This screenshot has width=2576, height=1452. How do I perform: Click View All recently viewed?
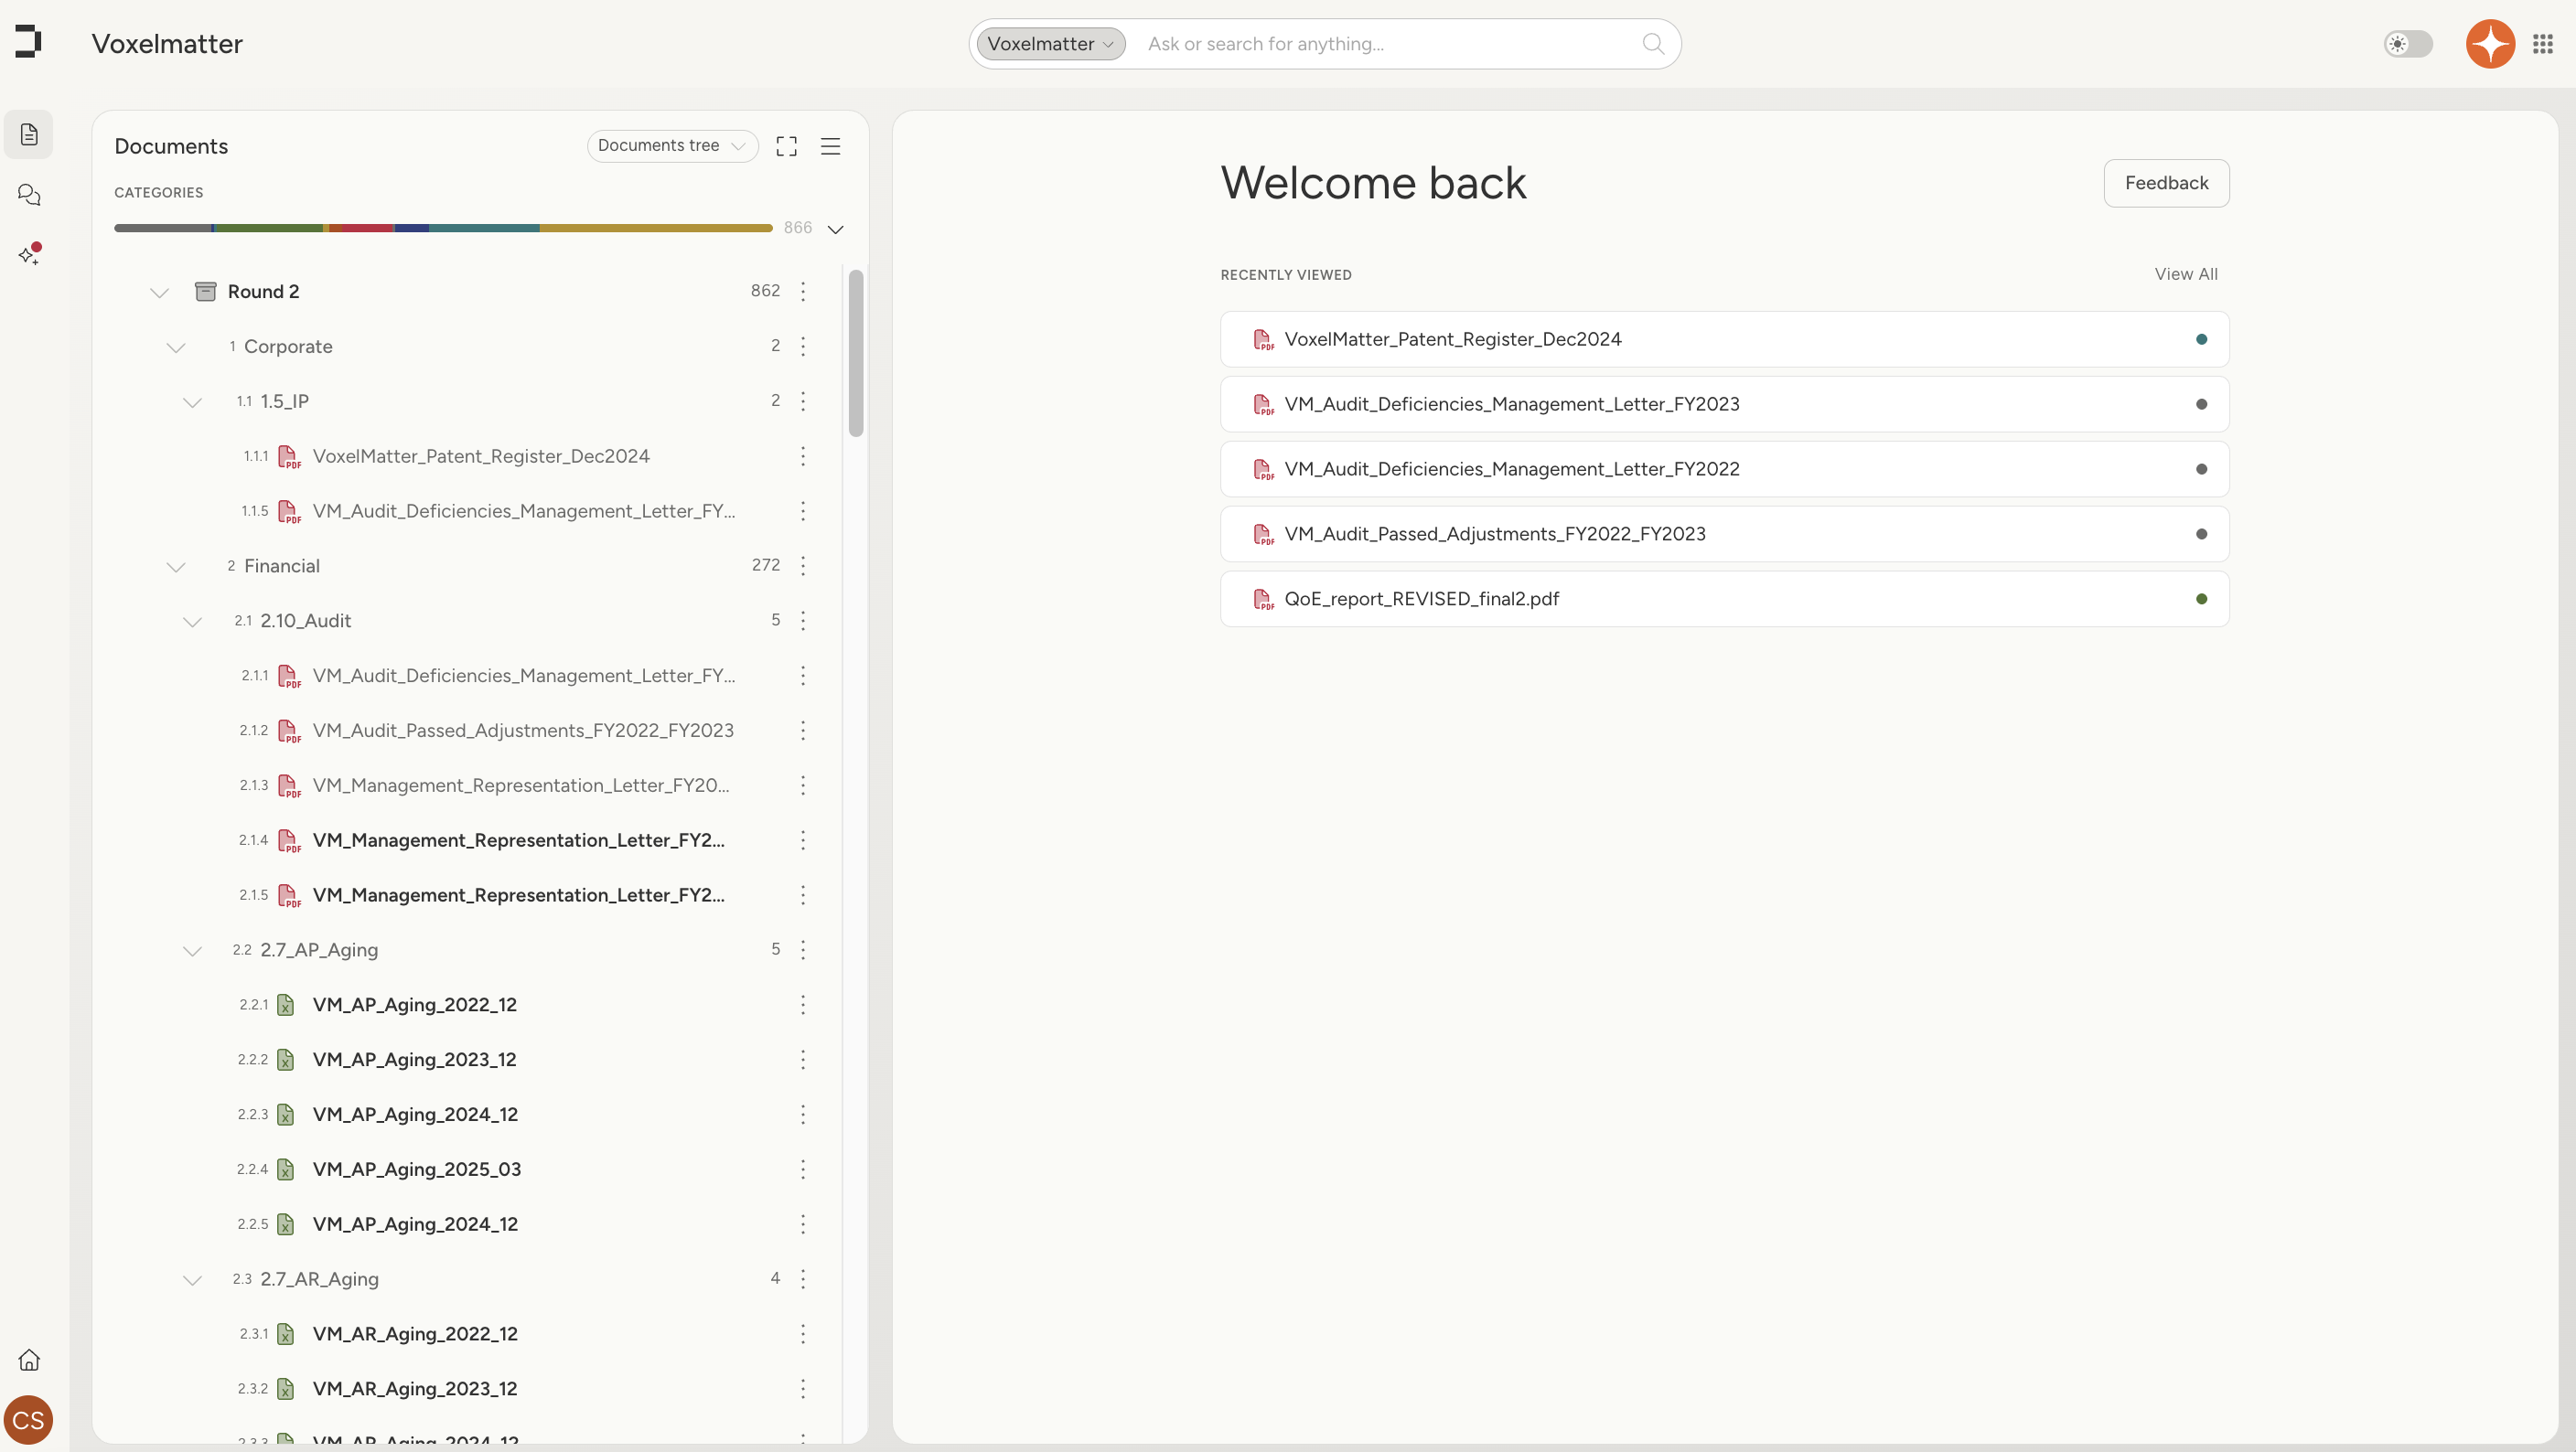click(x=2186, y=273)
